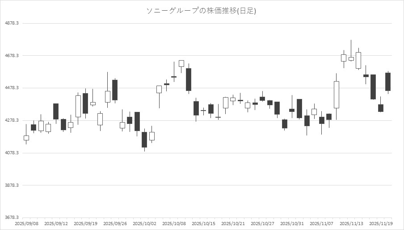Click the 4278.3 price axis label

click(x=11, y=121)
